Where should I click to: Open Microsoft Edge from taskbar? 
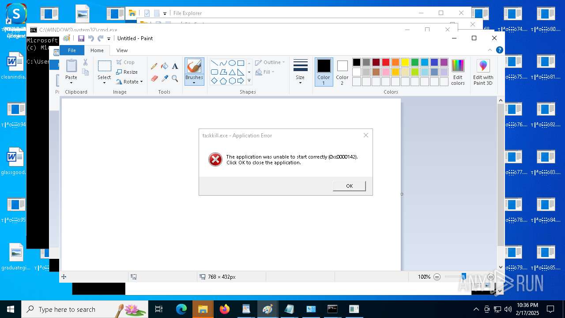(x=181, y=309)
